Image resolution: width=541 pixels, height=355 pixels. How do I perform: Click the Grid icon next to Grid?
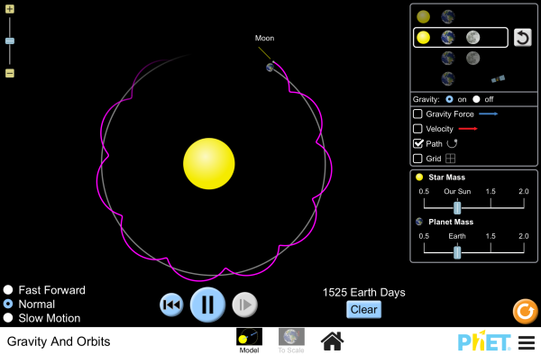(451, 159)
